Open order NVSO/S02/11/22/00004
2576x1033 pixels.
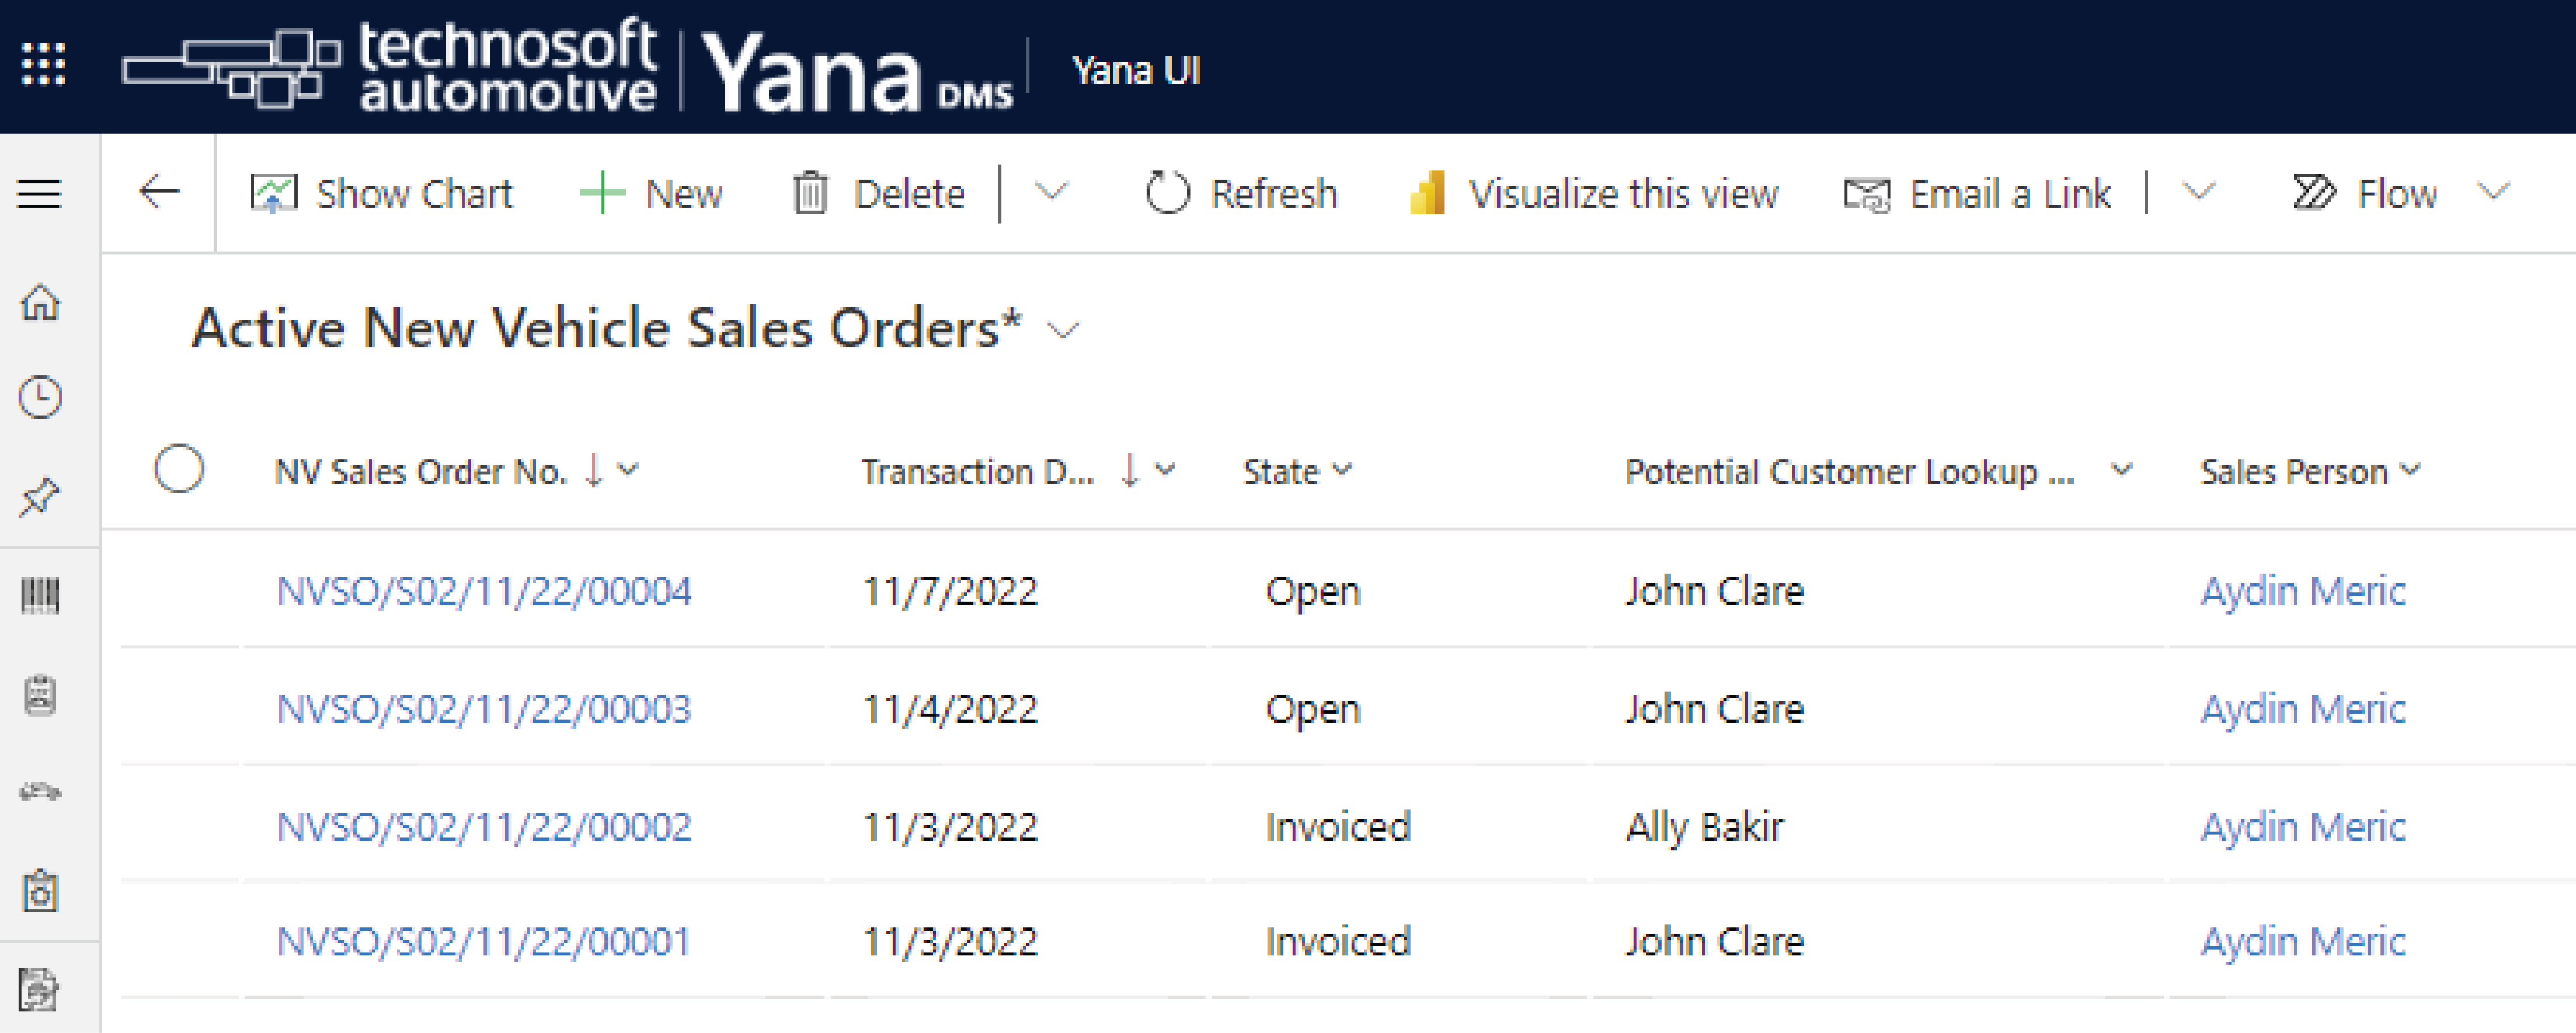click(484, 591)
